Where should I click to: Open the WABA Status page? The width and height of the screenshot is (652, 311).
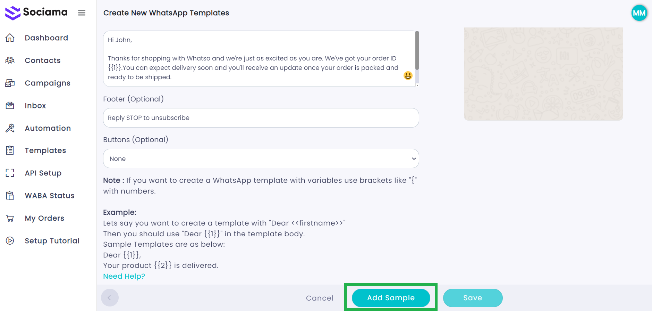(x=49, y=196)
